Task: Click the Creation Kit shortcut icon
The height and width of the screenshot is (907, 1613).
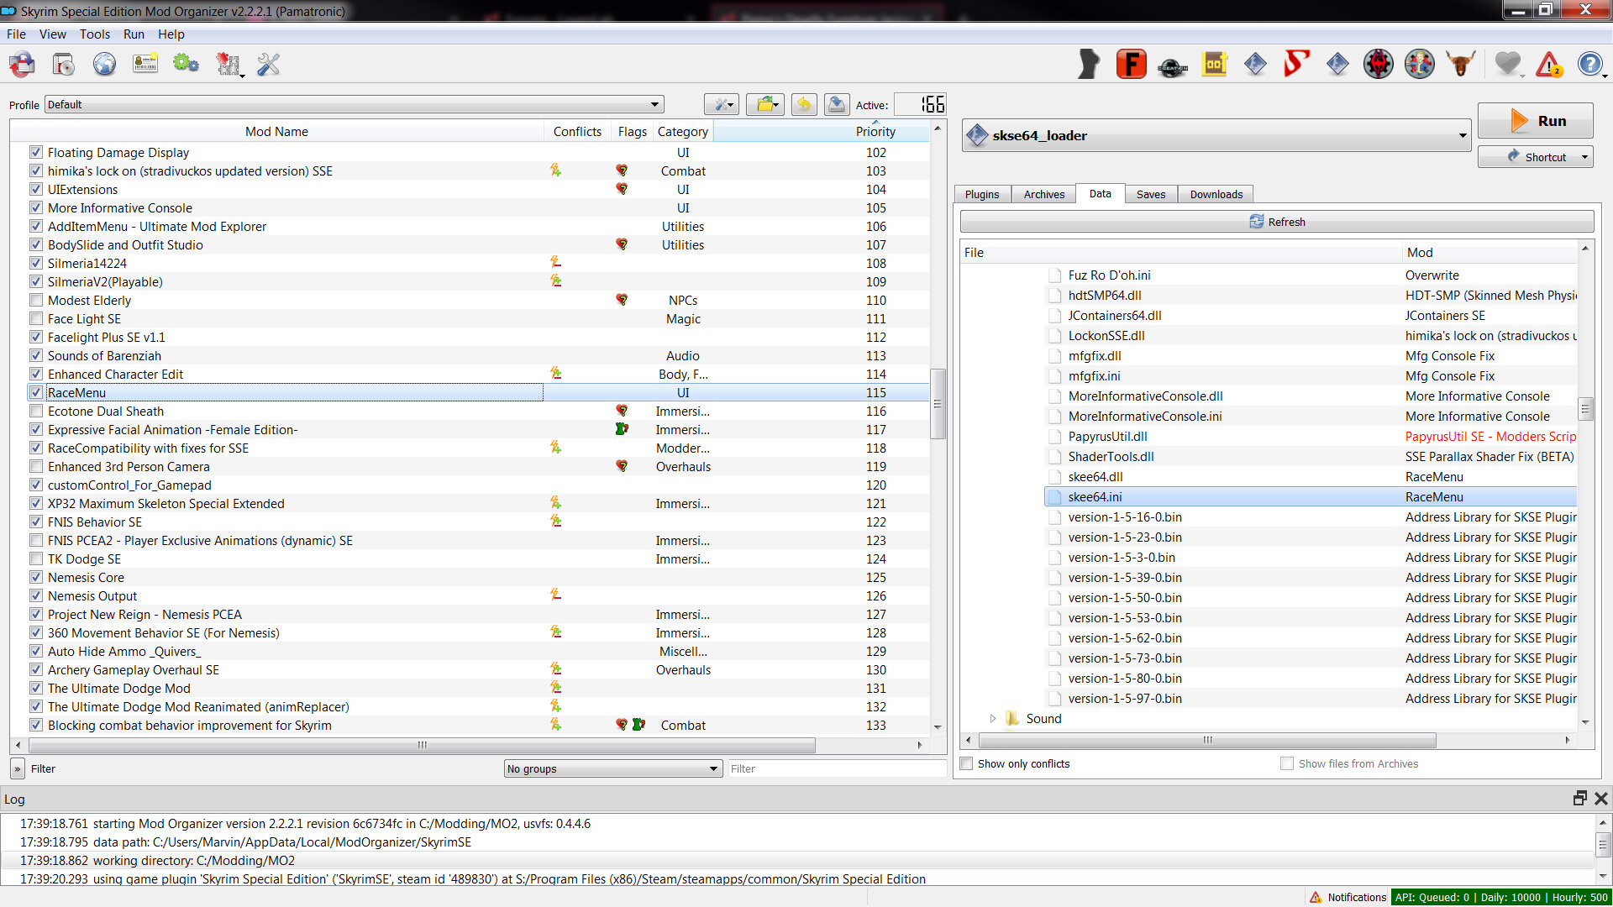Action: click(1172, 66)
